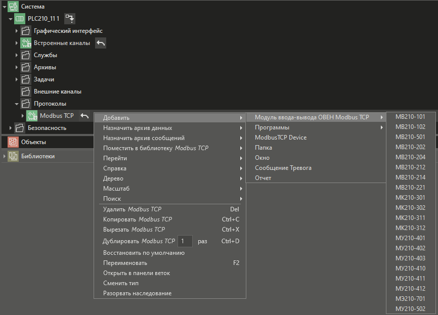Image resolution: width=438 pixels, height=315 pixels.
Task: Choose Переименовать in context menu
Action: (x=170, y=263)
